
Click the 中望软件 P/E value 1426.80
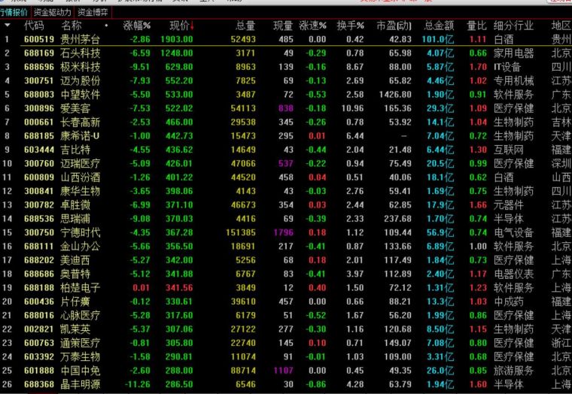point(395,95)
